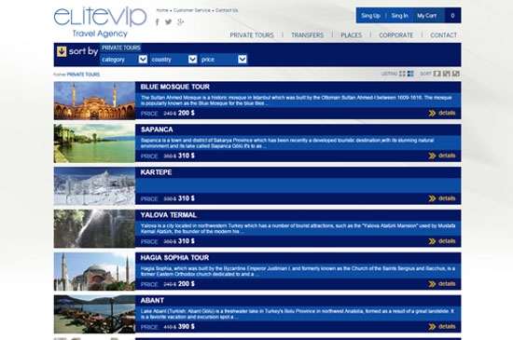Expand the price dropdown
This screenshot has height=340, width=513.
pyautogui.click(x=224, y=60)
